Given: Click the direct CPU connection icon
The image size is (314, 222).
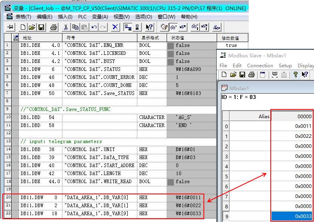Looking at the screenshot, I should point(137,27).
